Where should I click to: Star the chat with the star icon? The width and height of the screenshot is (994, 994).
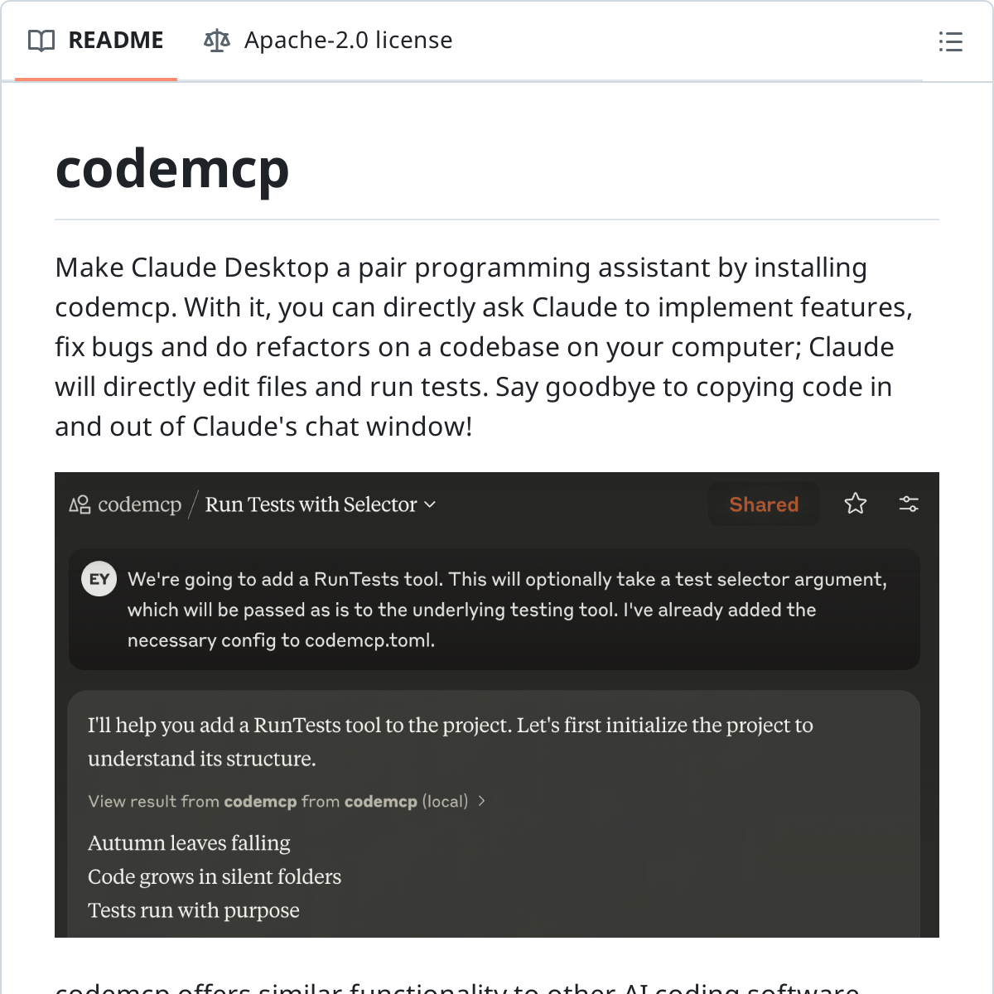click(855, 504)
